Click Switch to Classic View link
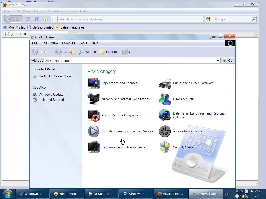 [x=55, y=76]
